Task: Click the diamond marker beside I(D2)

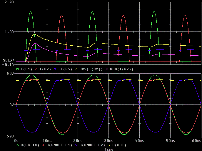Action: pos(36,69)
